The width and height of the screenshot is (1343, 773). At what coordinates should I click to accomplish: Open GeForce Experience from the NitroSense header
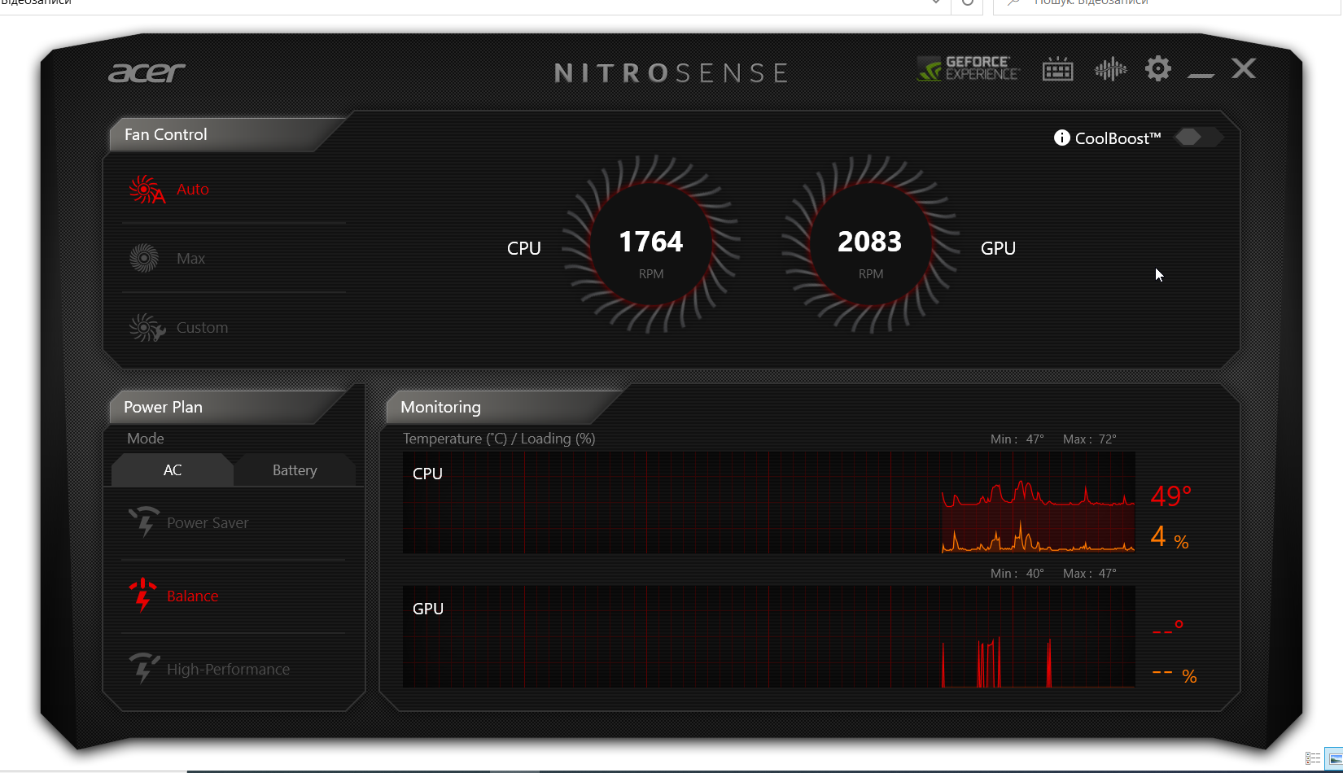969,69
